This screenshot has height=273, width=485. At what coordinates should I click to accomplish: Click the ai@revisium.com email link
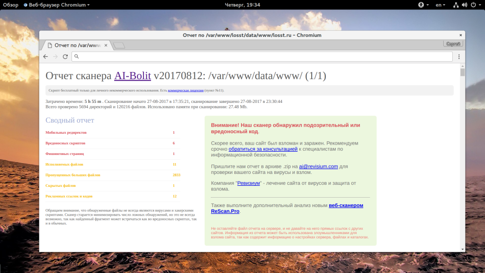[318, 166]
